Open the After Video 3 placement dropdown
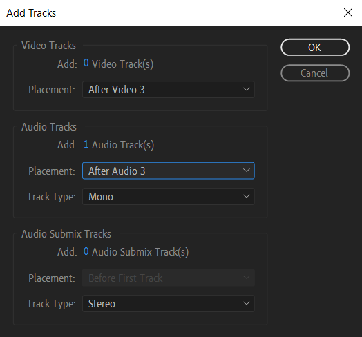 tap(169, 90)
